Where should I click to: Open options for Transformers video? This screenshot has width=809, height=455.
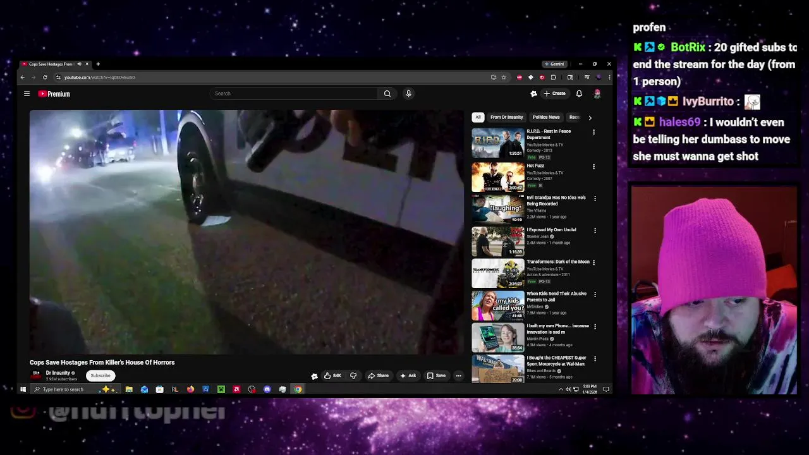(x=593, y=262)
